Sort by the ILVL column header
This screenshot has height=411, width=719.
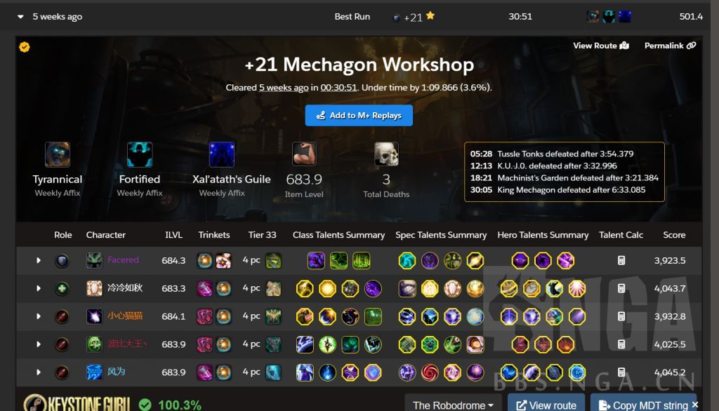(173, 234)
